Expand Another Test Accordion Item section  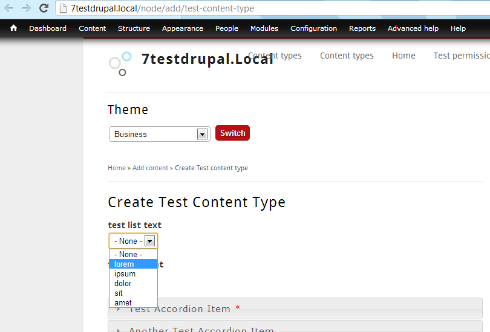(295, 327)
